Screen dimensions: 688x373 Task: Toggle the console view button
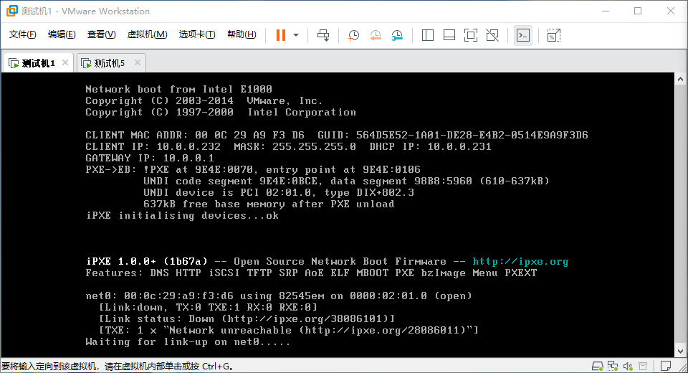point(523,35)
